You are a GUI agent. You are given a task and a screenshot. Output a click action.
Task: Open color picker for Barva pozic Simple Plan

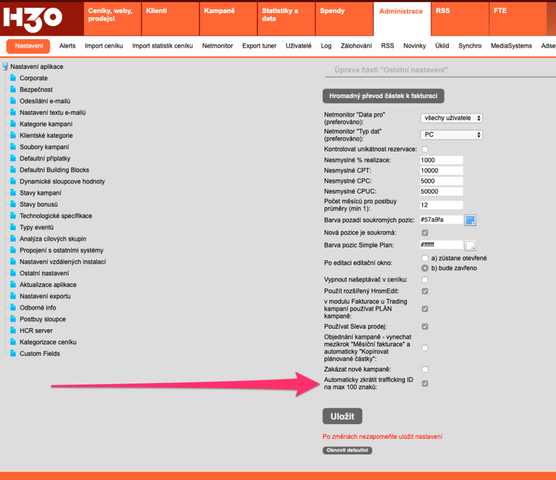point(470,245)
